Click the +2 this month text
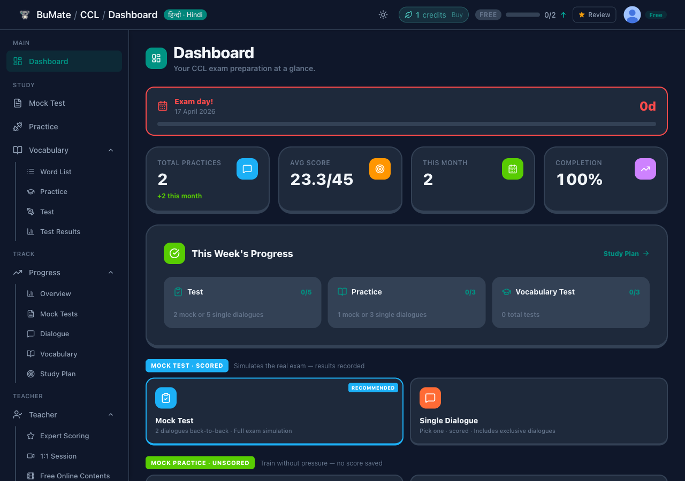Viewport: 685px width, 481px height. point(179,196)
